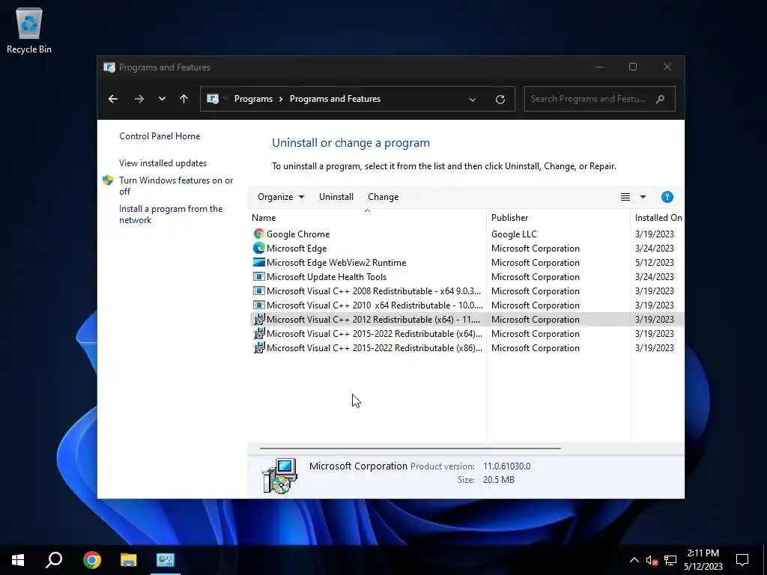Click the installer icon in details pane
This screenshot has width=767, height=575.
(x=280, y=475)
